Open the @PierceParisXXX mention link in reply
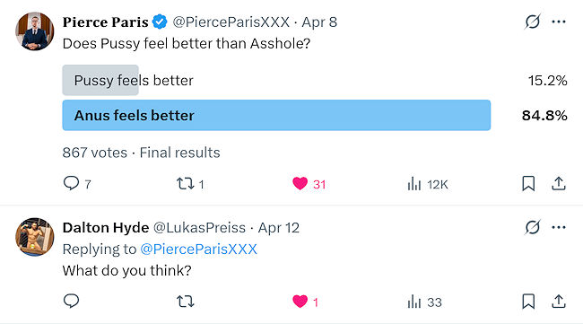 click(x=198, y=249)
